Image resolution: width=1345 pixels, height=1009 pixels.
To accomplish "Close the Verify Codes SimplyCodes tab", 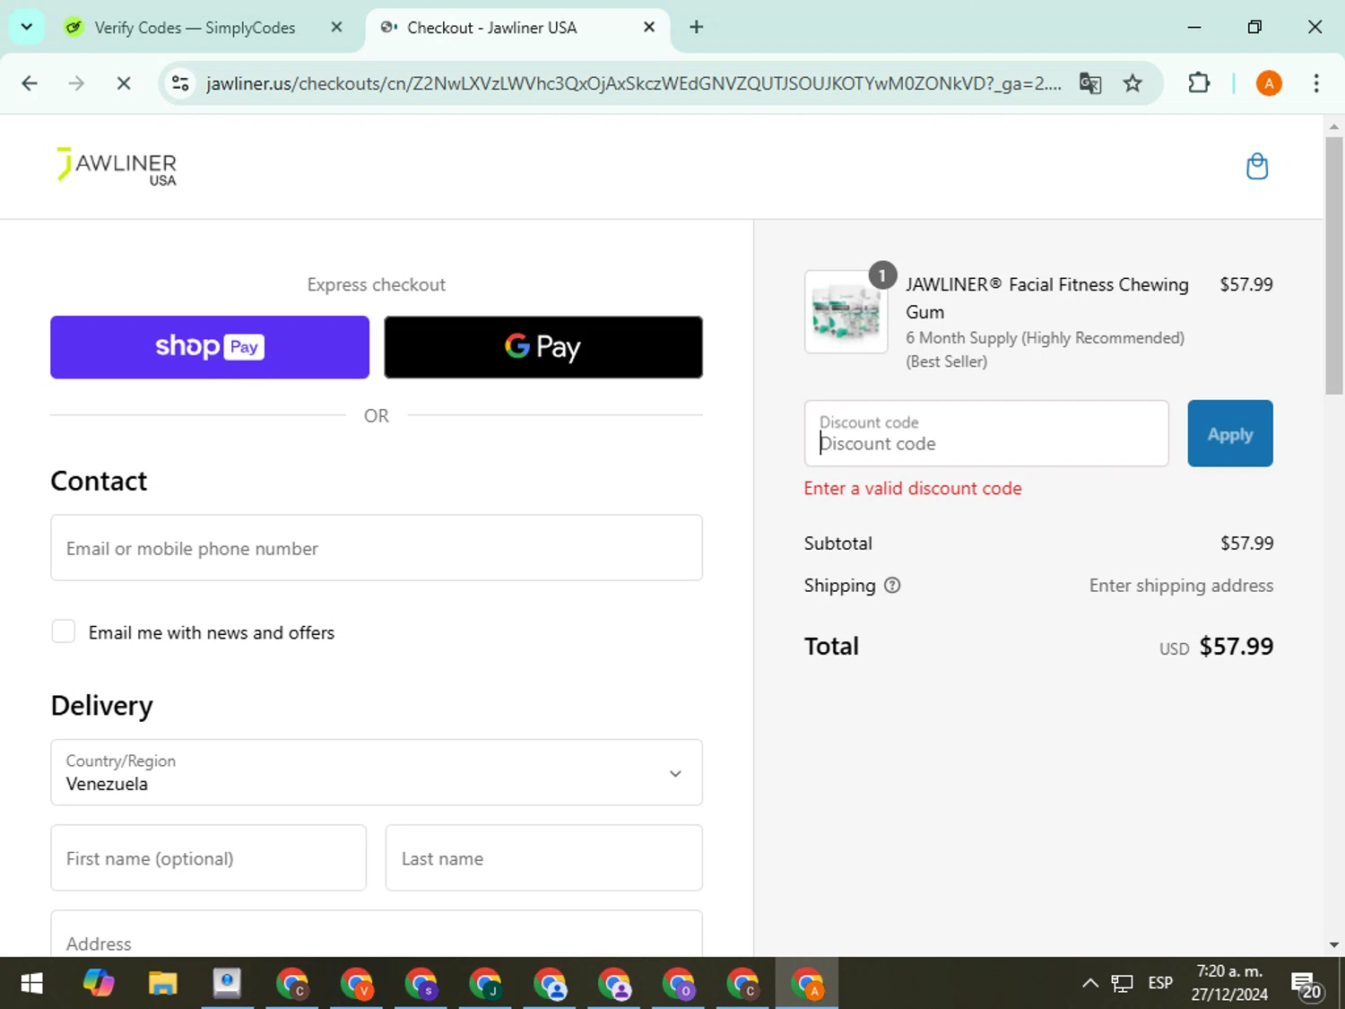I will tap(336, 27).
